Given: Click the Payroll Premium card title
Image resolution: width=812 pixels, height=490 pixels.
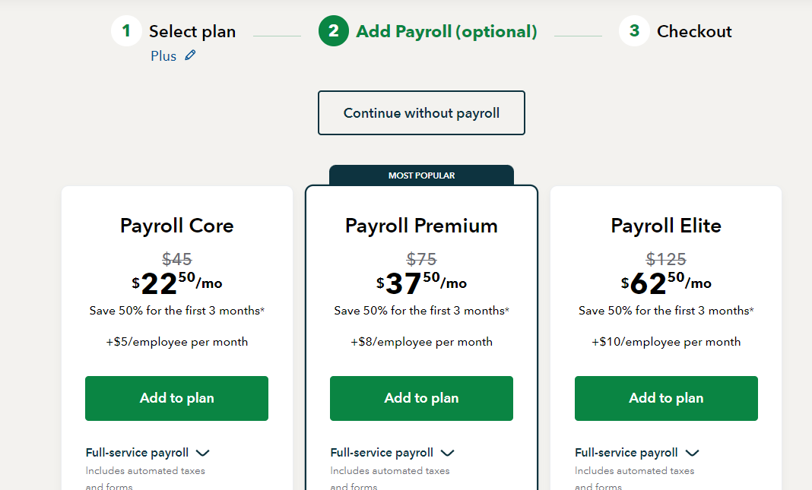Looking at the screenshot, I should point(421,226).
